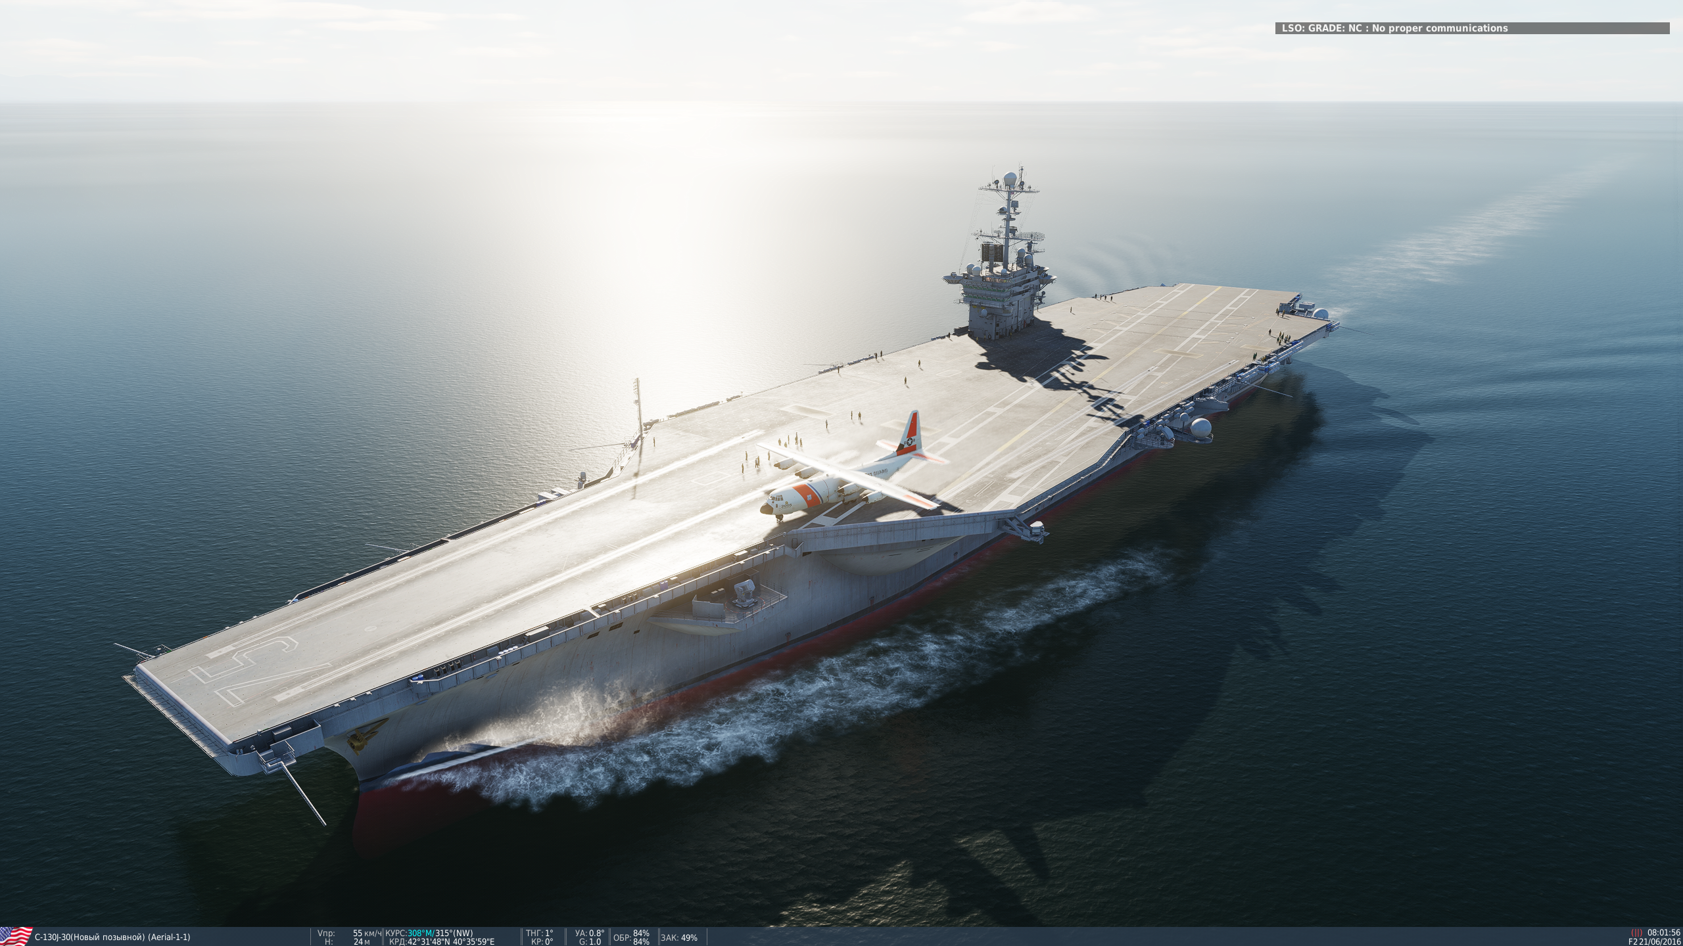Click the US flag icon in status bar
This screenshot has height=946, width=1683.
tap(16, 935)
